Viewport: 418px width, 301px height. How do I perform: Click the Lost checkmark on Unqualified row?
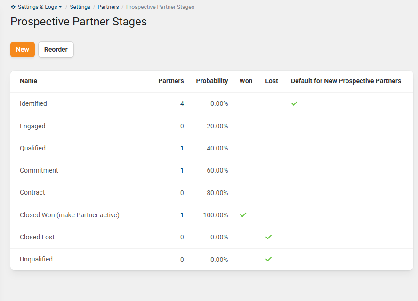coord(268,259)
